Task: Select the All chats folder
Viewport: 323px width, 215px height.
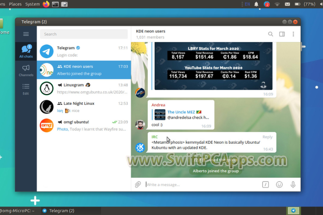Action: point(26,51)
